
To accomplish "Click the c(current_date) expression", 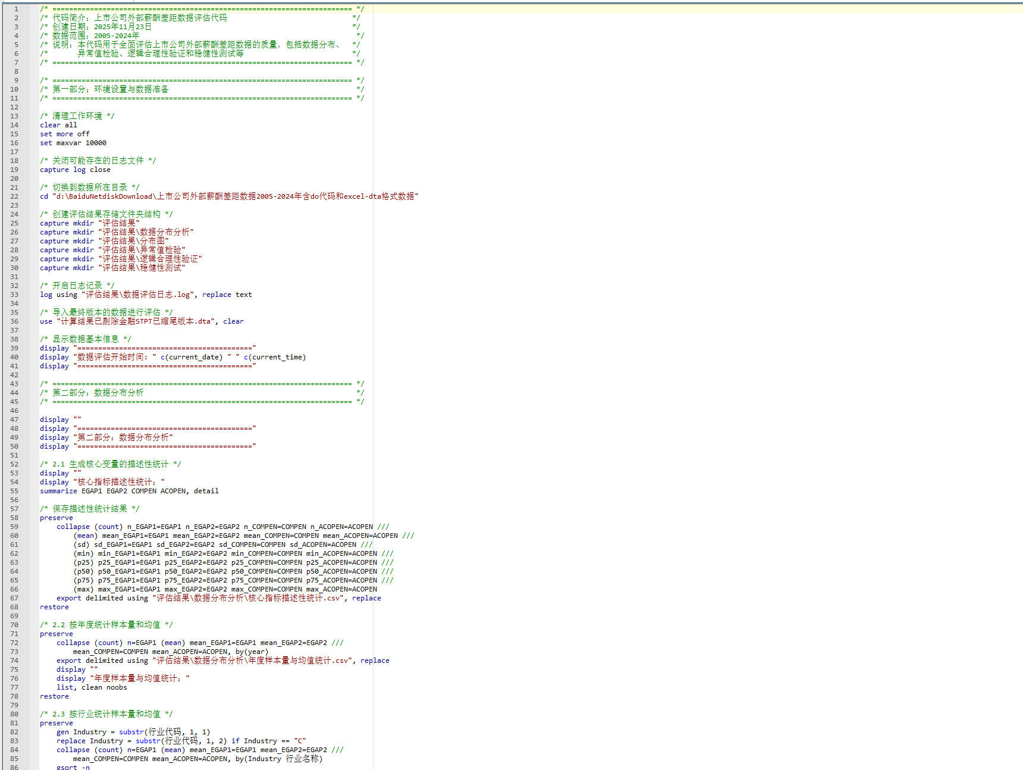I will (x=192, y=357).
